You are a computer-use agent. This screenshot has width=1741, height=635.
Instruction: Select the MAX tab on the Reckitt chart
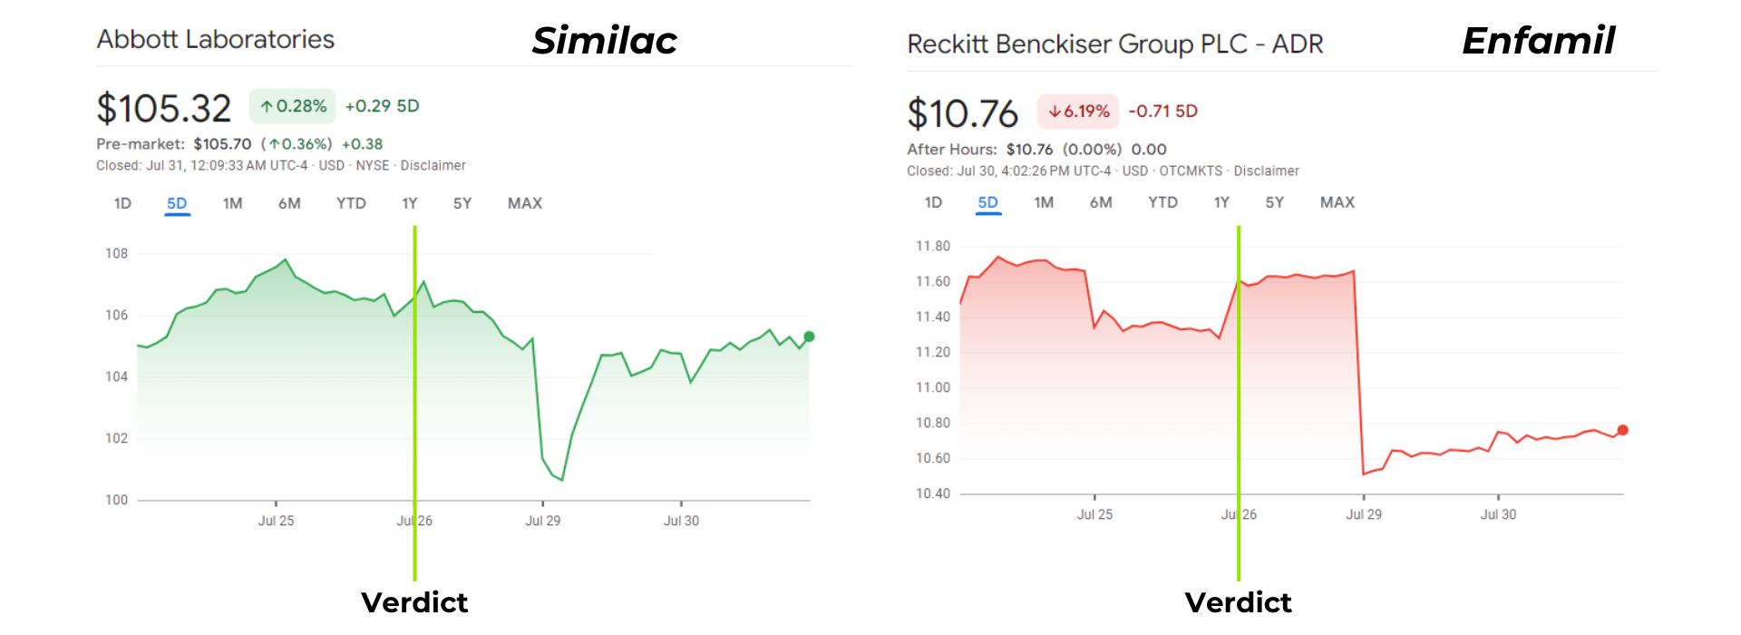1337,202
